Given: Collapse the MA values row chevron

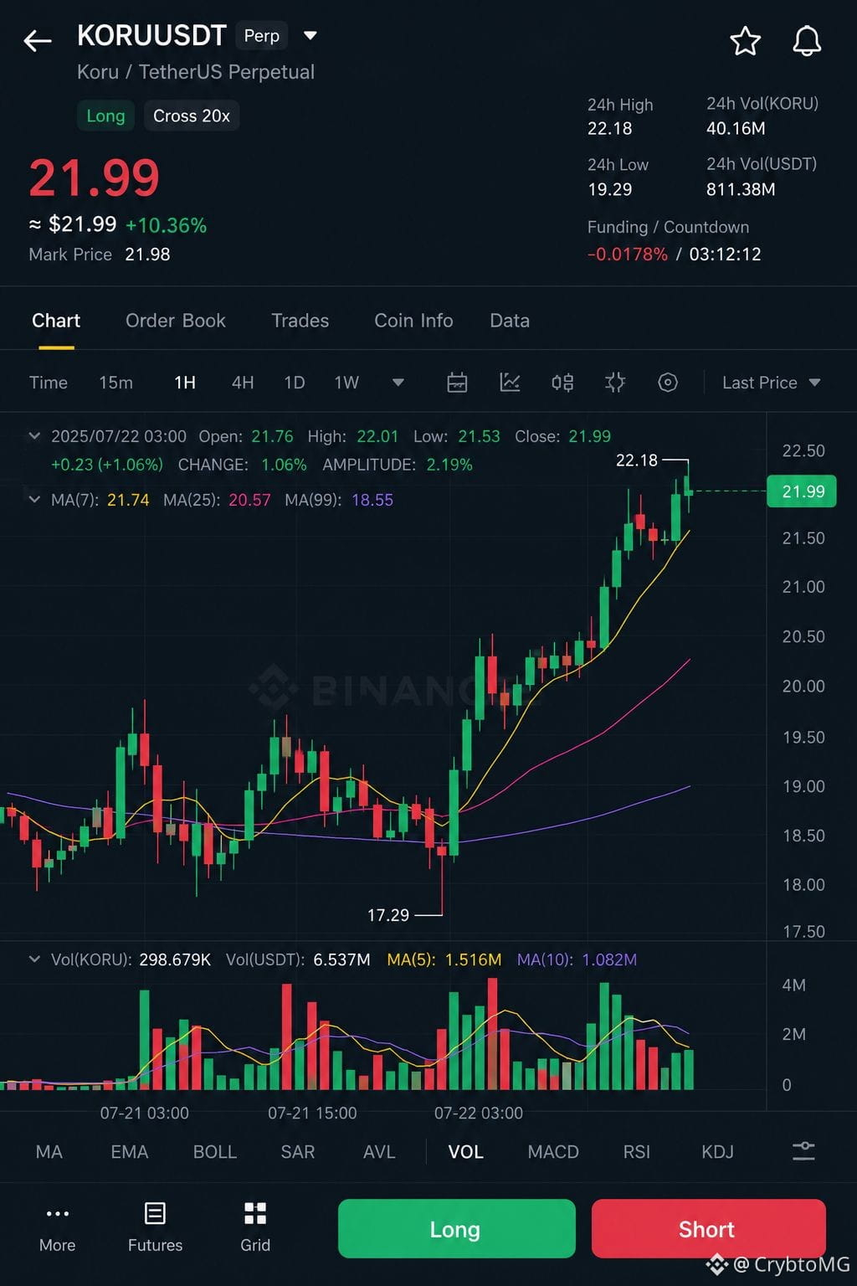Looking at the screenshot, I should 34,499.
